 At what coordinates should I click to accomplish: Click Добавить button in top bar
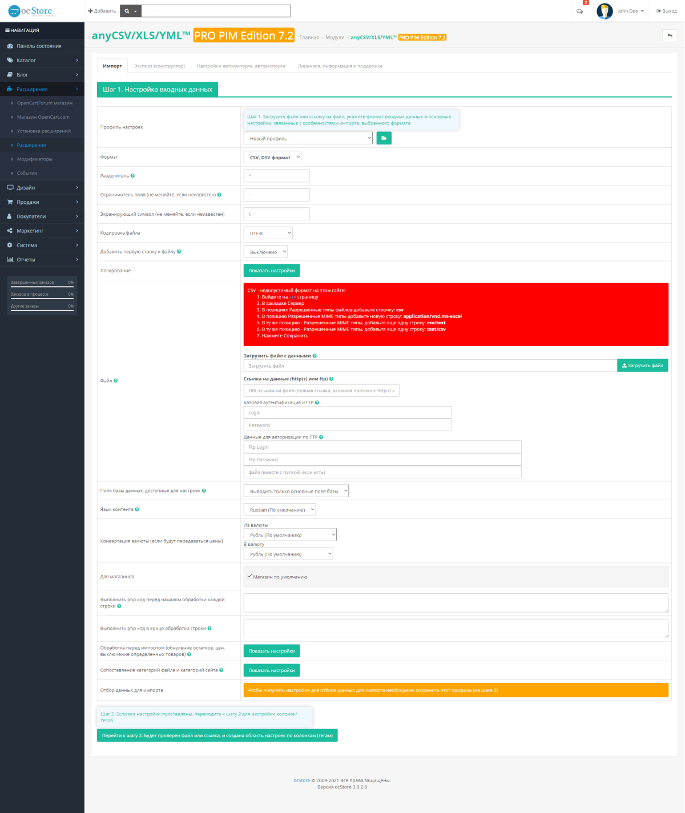(x=102, y=11)
